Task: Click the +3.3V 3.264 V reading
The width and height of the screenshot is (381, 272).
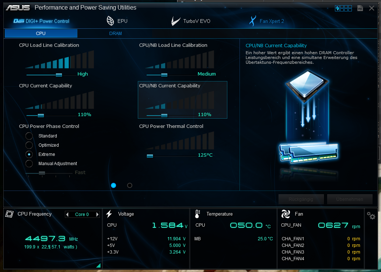Action: pos(177,252)
